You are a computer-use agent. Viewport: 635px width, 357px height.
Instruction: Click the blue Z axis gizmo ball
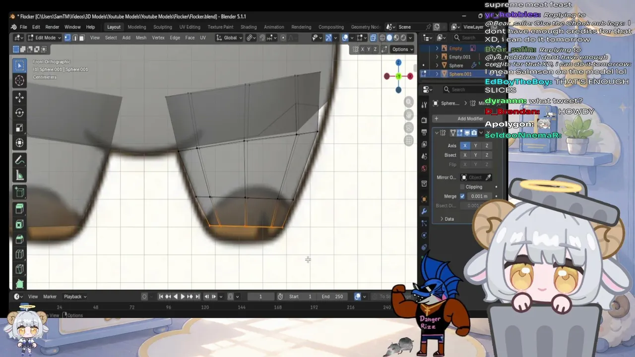click(398, 62)
